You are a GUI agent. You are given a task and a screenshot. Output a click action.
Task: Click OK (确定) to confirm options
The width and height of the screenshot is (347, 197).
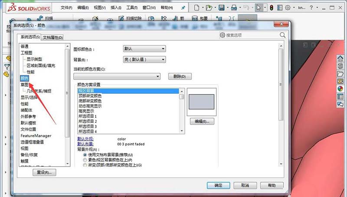point(219,185)
